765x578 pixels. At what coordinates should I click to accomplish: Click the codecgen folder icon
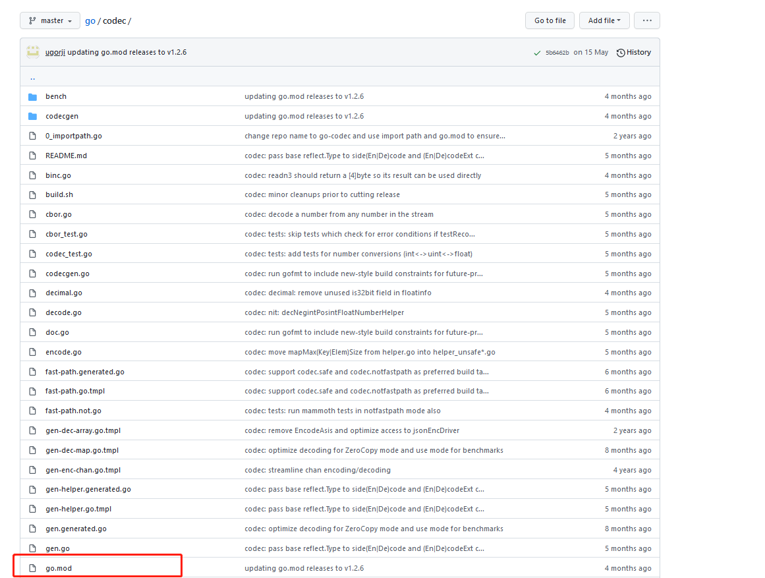tap(32, 116)
